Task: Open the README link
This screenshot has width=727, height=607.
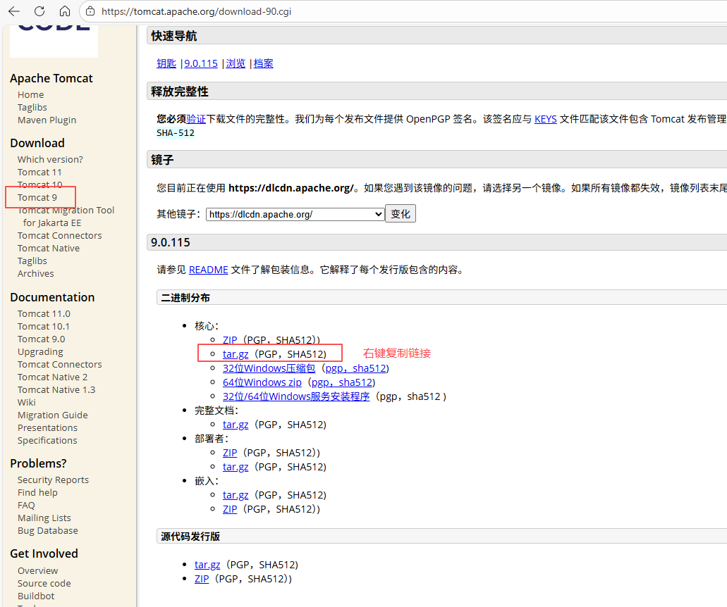Action: click(209, 270)
